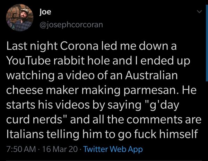
Task: Click the word Corona in the tweet
Action: [79, 46]
